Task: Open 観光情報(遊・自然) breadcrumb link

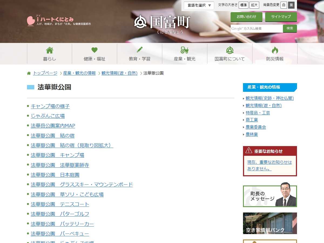Action: coord(120,73)
